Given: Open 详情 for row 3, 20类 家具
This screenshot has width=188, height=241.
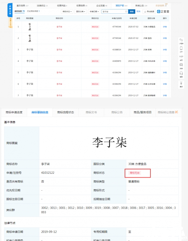Looking at the screenshot, I should (x=165, y=50).
